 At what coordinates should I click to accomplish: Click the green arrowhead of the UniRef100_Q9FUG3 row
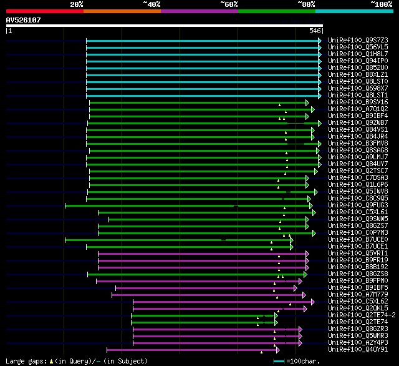point(311,206)
